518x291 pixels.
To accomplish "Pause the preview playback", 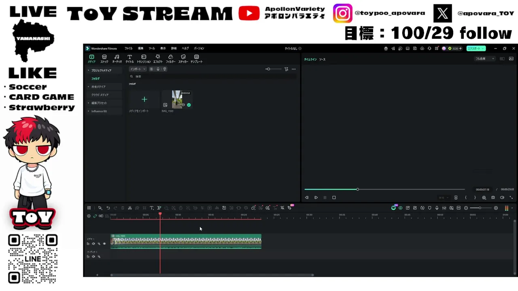I will tap(325, 198).
